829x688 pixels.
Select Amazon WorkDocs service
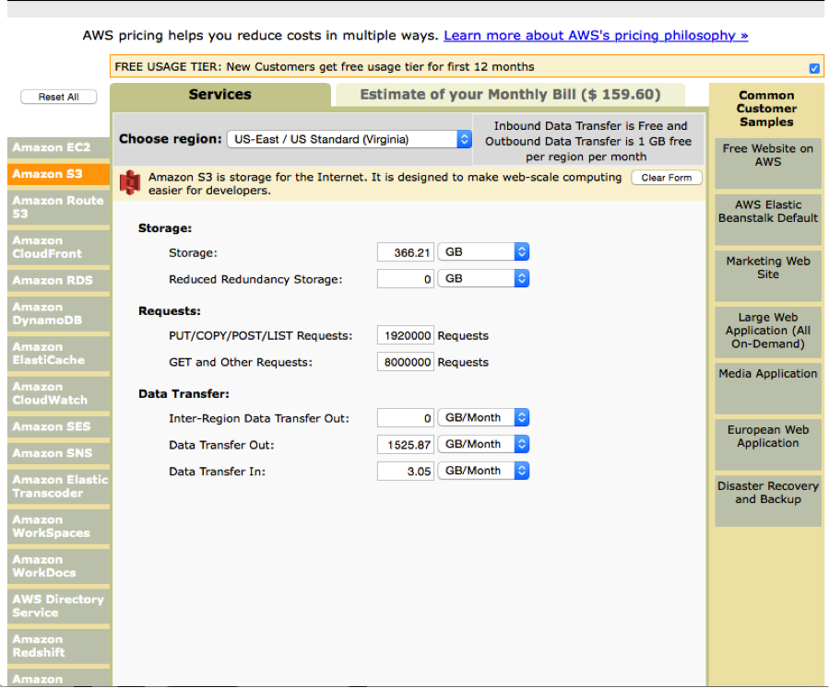click(59, 566)
